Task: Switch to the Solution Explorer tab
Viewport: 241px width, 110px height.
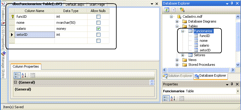Action: pos(178,76)
